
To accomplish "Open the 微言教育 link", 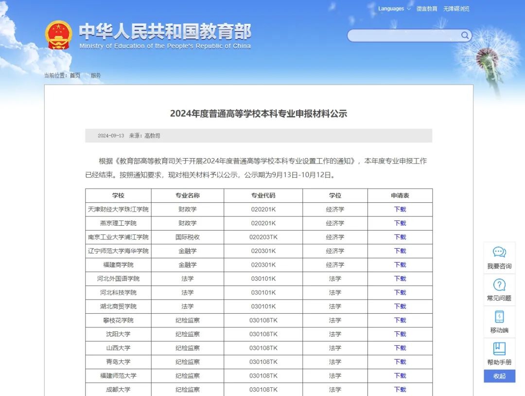I will point(427,9).
